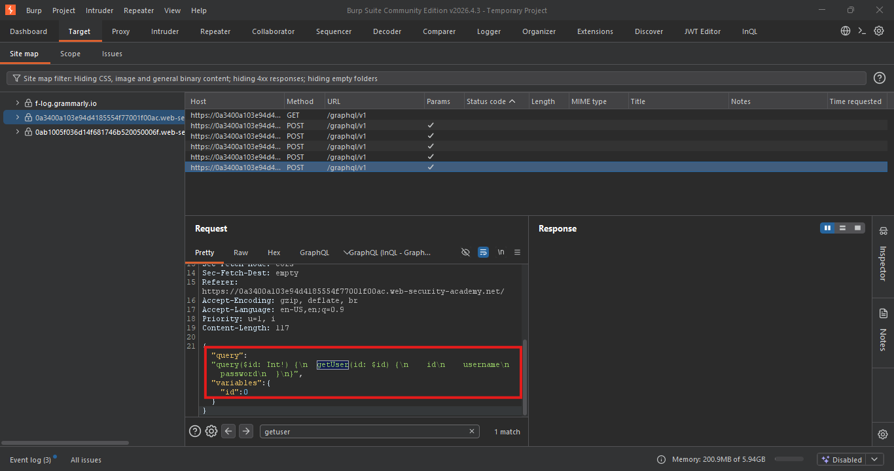894x471 pixels.
Task: Select combined tabbed request/response layout
Action: pos(857,228)
